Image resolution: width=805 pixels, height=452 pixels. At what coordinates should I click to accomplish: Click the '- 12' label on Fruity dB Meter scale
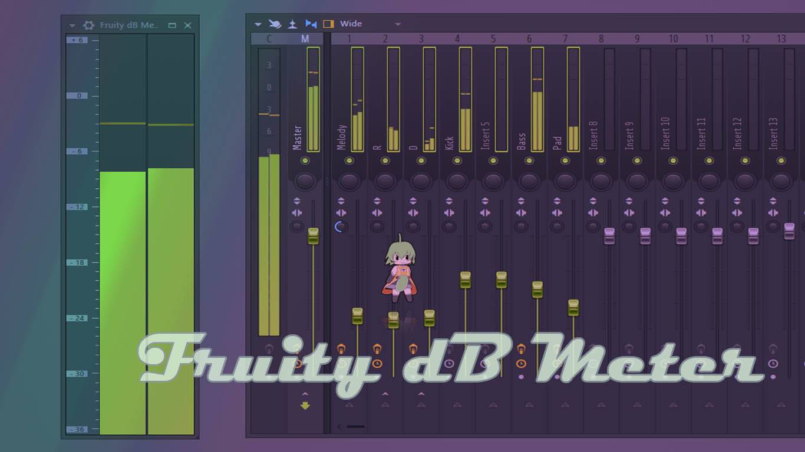(x=77, y=207)
